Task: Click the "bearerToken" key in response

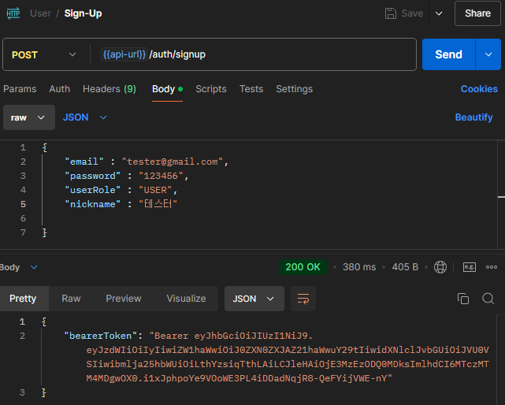Action: [100, 336]
